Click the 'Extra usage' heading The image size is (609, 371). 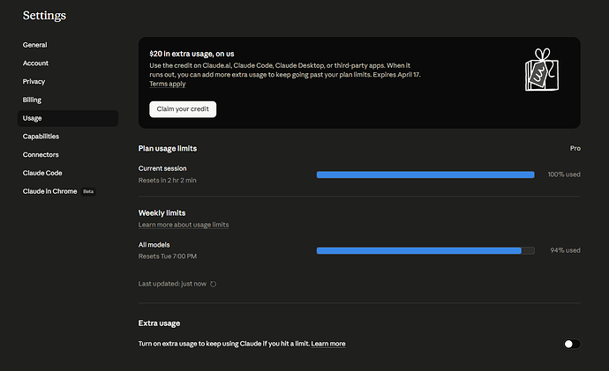coord(159,323)
